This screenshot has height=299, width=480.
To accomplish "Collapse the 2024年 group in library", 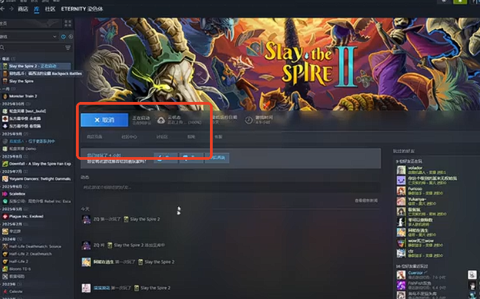I will (x=10, y=239).
